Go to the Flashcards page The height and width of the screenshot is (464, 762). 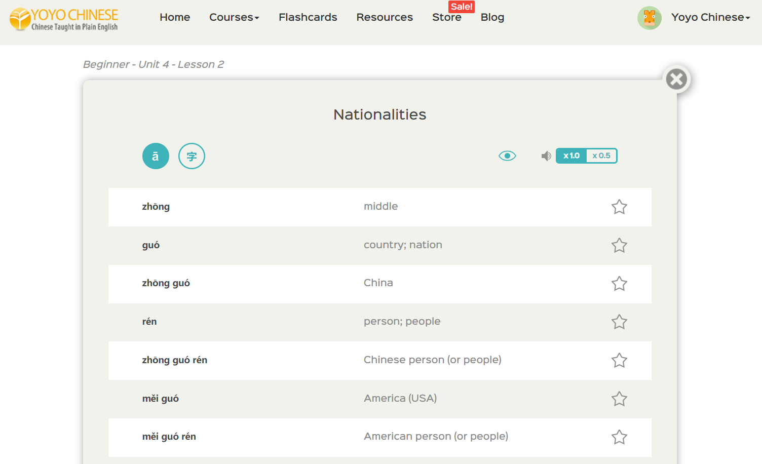pyautogui.click(x=308, y=17)
